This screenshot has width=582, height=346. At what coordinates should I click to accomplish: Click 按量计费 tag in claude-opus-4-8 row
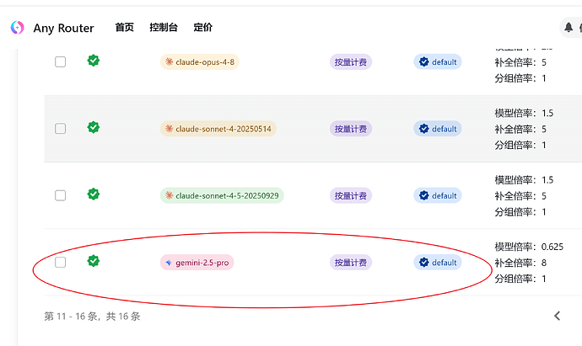pyautogui.click(x=351, y=61)
